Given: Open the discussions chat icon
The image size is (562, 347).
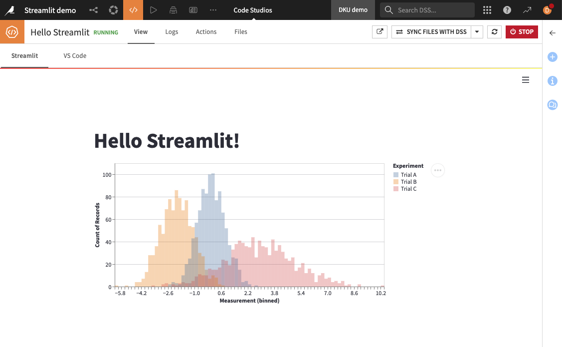Looking at the screenshot, I should [x=553, y=105].
